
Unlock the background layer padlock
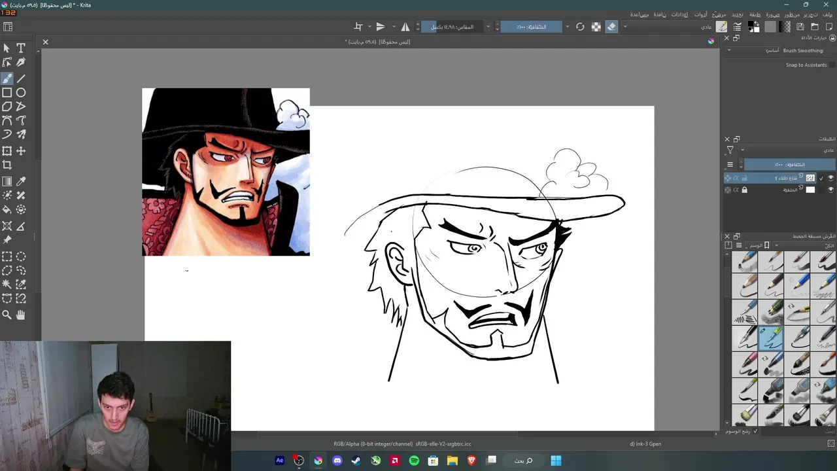tap(744, 190)
